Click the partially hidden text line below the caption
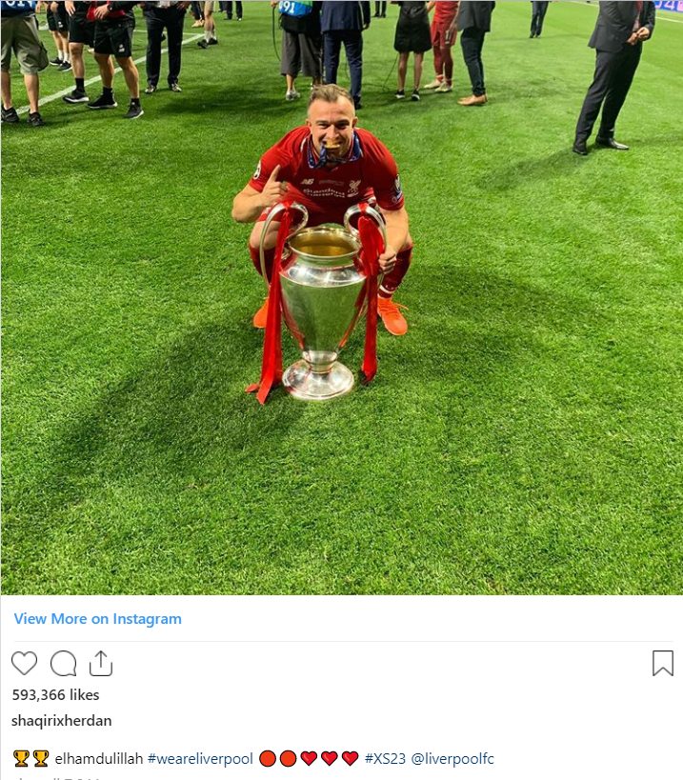683x780 pixels. point(55,777)
